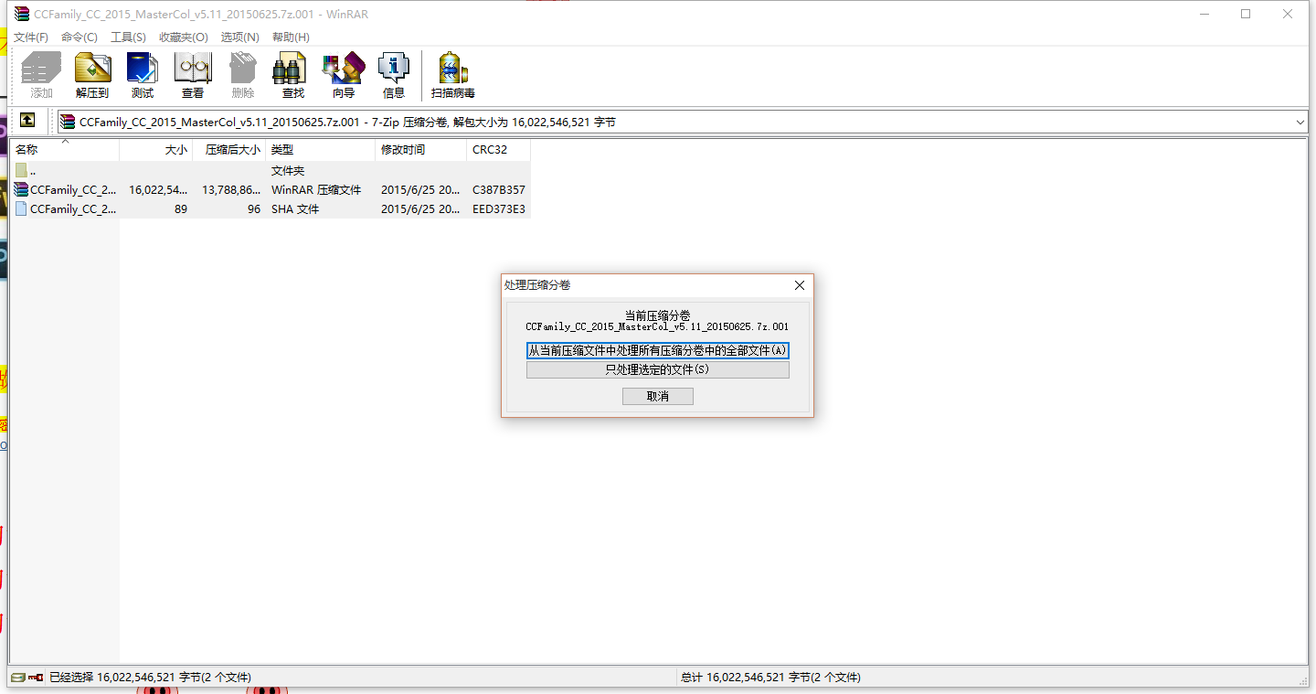
Task: Click the packed size value 96
Action: 254,209
